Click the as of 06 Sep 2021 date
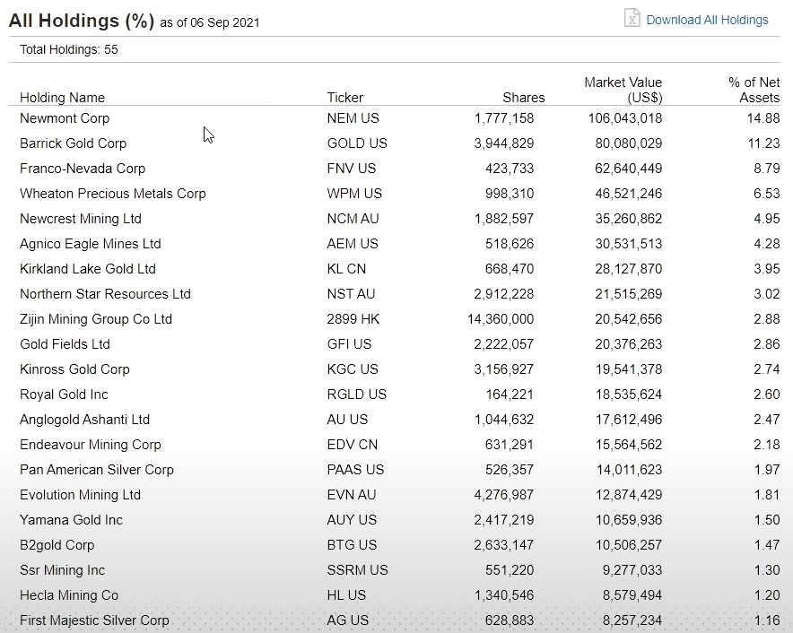The height and width of the screenshot is (633, 793). pyautogui.click(x=209, y=22)
